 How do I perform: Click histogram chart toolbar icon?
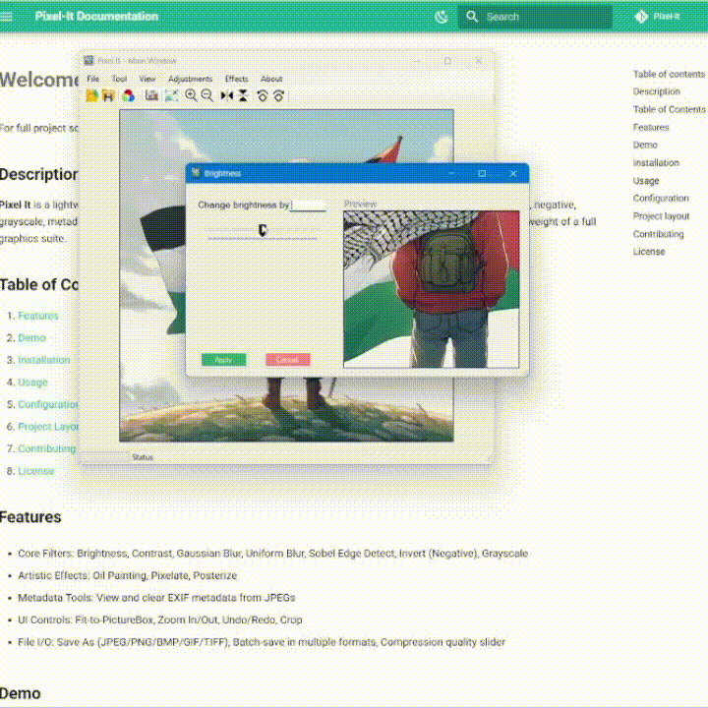(151, 95)
